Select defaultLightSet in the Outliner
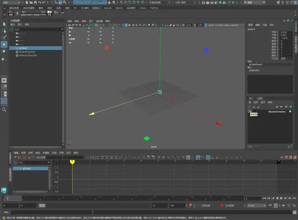Screen dimensions: 298x220 (x=26, y=51)
